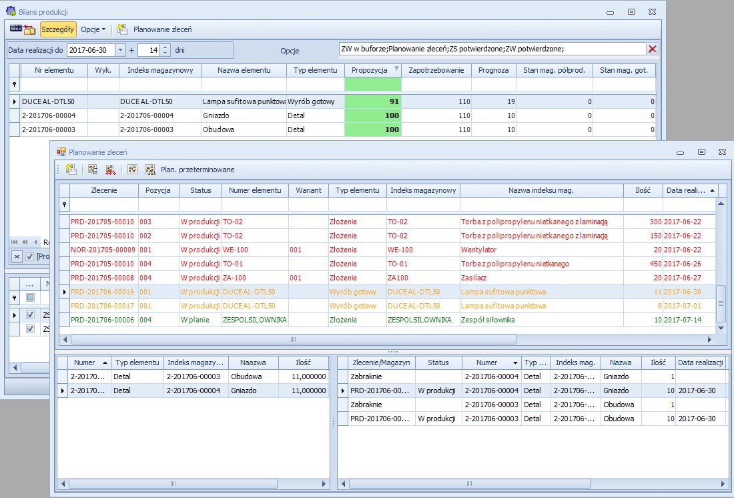Click Planowanie zleceń button in Bilans toolbar
Image resolution: width=734 pixels, height=498 pixels.
(x=162, y=29)
